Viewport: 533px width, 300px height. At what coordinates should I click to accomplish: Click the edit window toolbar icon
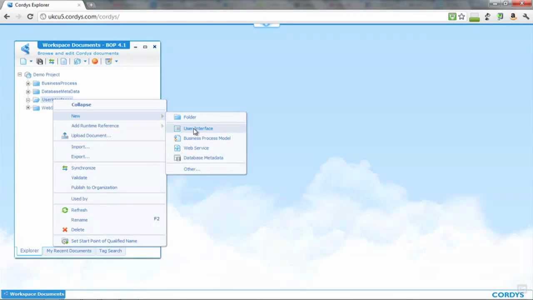tap(109, 61)
